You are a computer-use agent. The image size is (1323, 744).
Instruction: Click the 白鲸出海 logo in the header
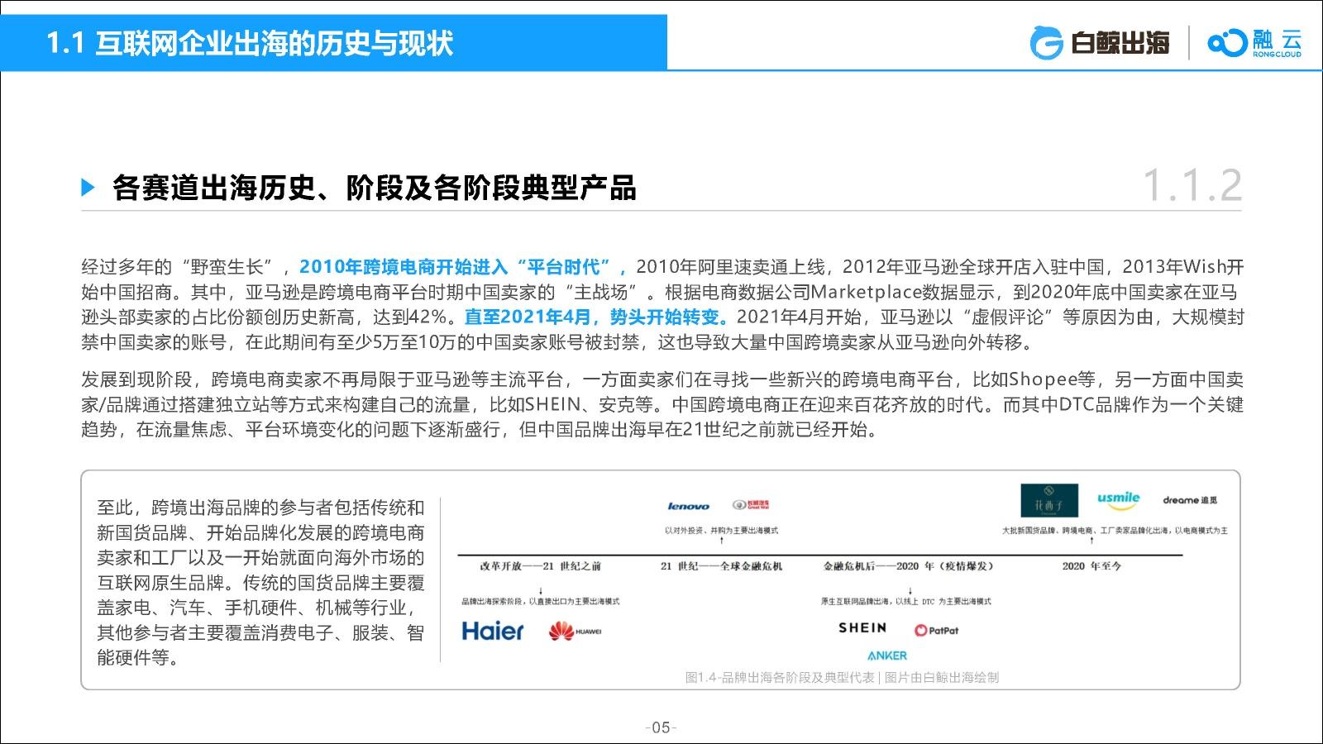(1100, 43)
